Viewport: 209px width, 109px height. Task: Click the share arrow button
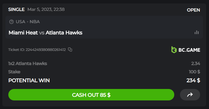point(190,95)
